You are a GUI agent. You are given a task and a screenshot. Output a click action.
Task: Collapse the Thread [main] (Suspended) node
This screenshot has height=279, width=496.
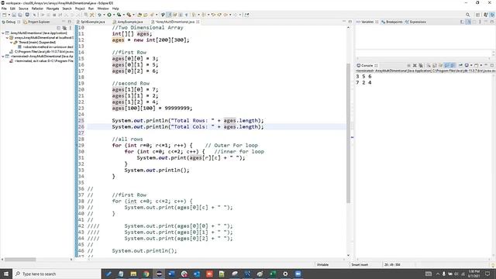(11, 42)
